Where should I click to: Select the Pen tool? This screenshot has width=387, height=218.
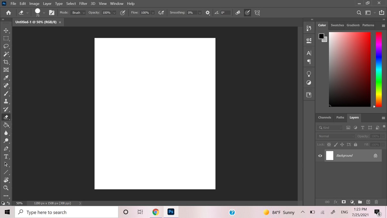[6, 149]
